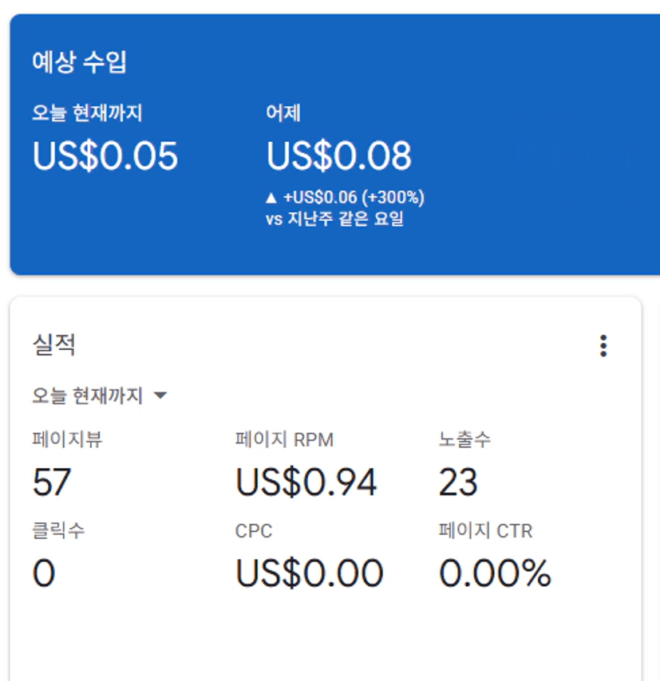The image size is (660, 681).
Task: Select yesterday's earnings value US$0.08
Action: pyautogui.click(x=339, y=155)
